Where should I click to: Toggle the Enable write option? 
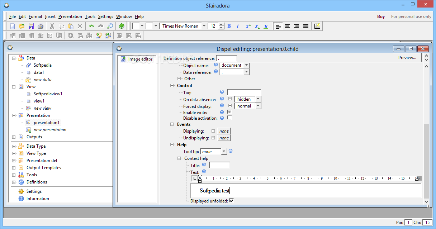[229, 112]
